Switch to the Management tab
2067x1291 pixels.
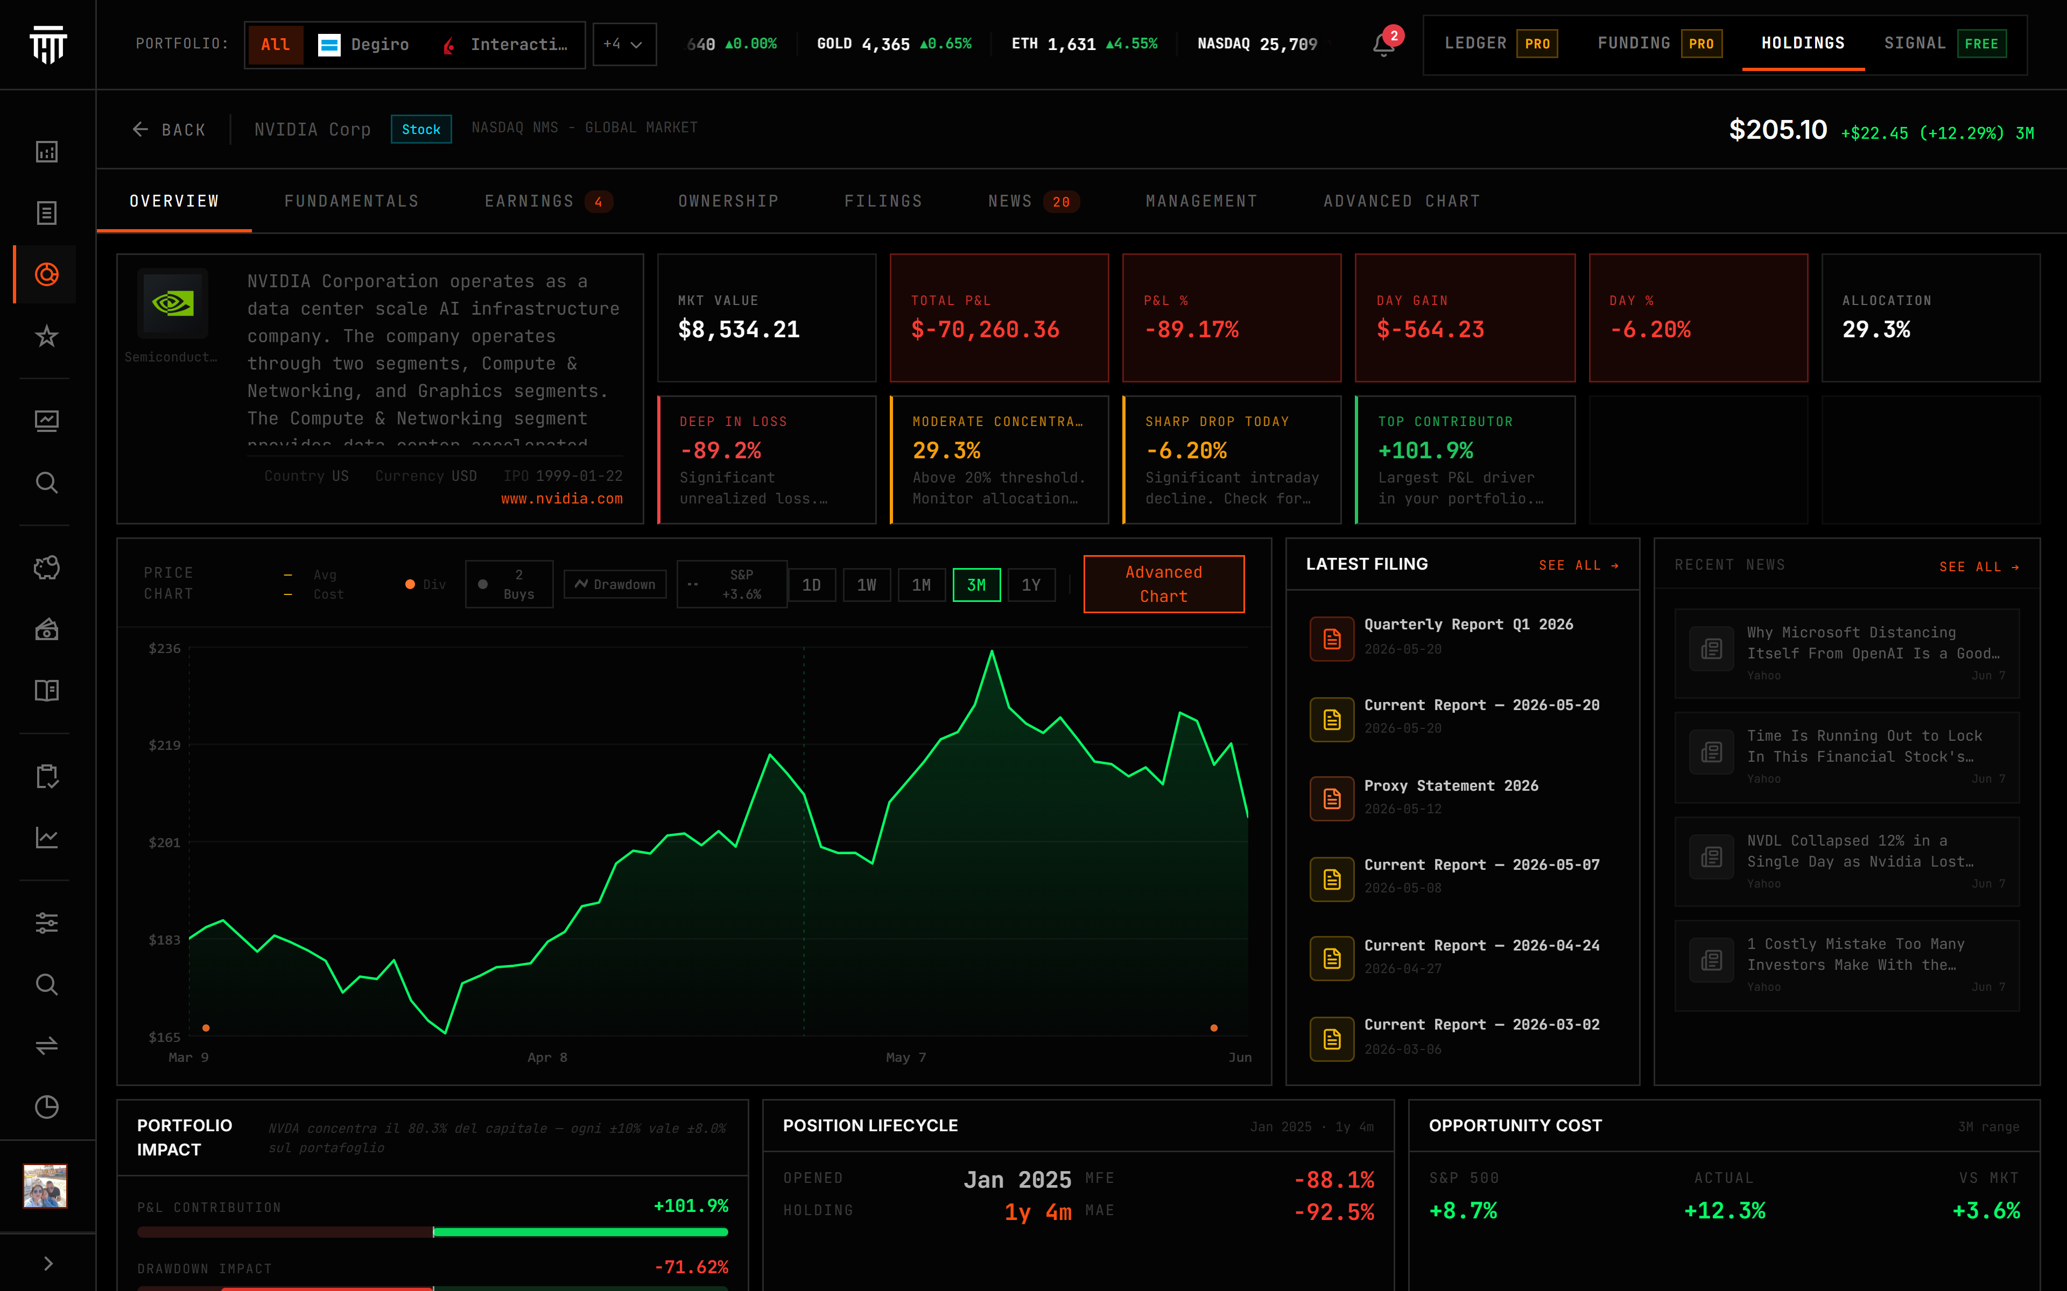tap(1202, 202)
